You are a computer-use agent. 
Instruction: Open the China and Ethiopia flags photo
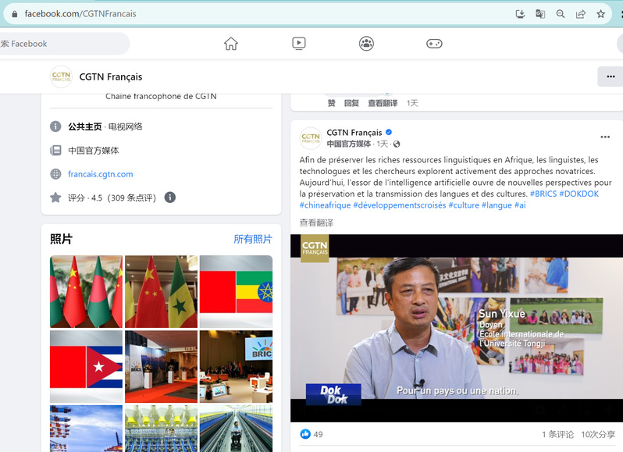tap(236, 291)
